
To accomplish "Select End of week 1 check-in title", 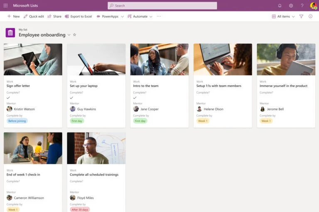I will (x=23, y=174).
